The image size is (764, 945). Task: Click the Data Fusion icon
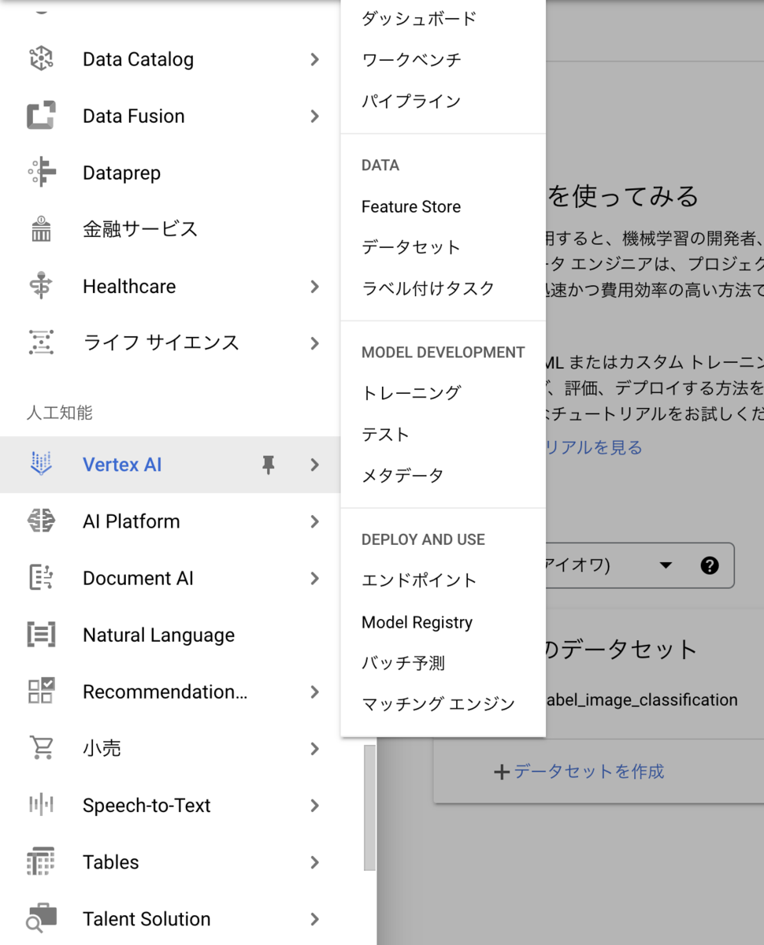(x=41, y=116)
